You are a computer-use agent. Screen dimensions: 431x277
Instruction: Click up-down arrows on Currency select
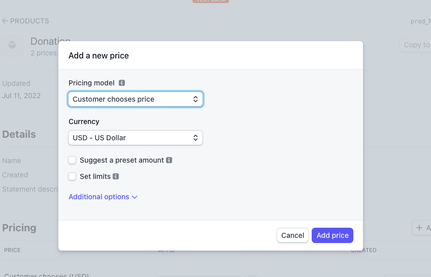[x=195, y=138]
